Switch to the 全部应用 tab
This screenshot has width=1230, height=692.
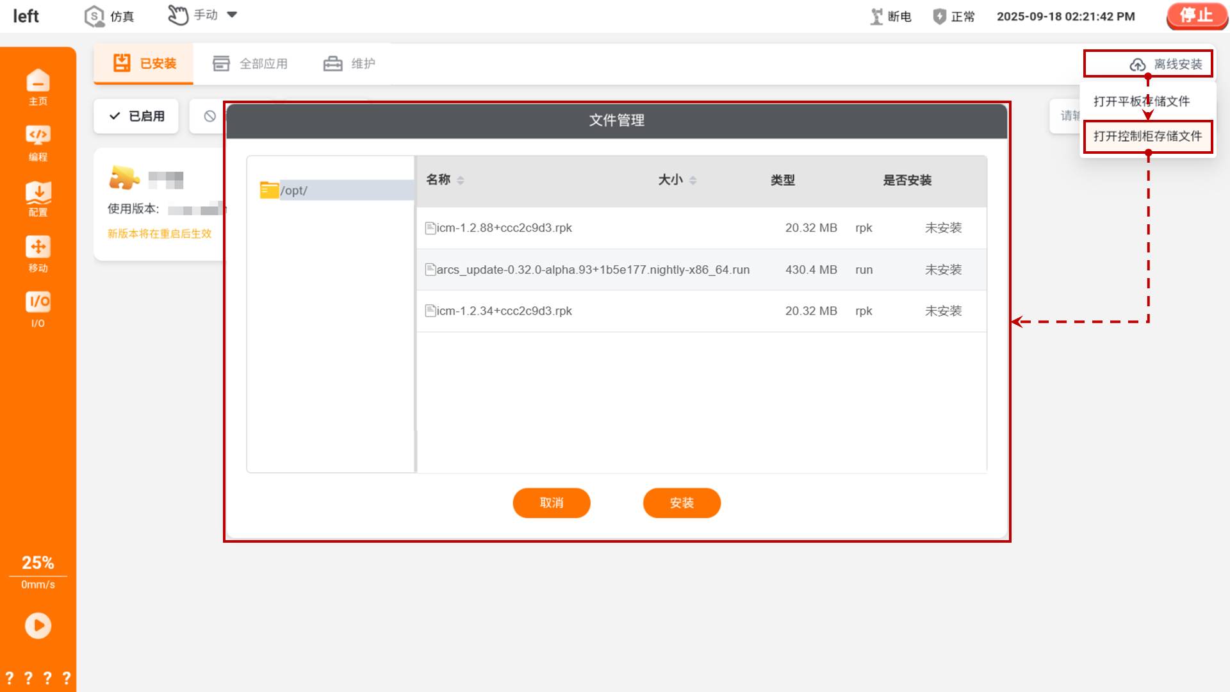(250, 63)
